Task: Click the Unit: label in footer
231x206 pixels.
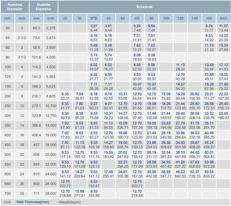Action: (8, 202)
